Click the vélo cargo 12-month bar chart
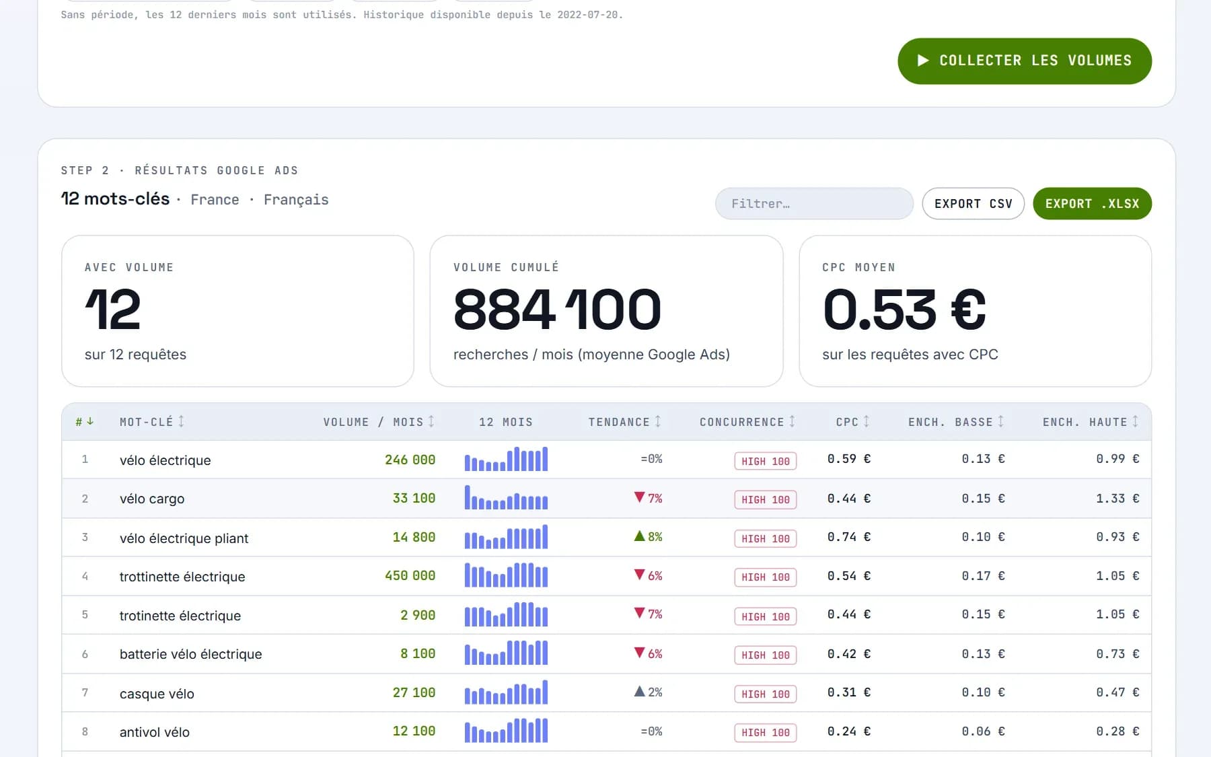Viewport: 1211px width, 757px height. tap(506, 498)
